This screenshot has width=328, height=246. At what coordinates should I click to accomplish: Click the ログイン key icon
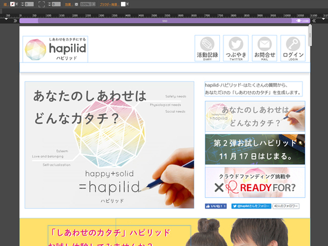293,44
